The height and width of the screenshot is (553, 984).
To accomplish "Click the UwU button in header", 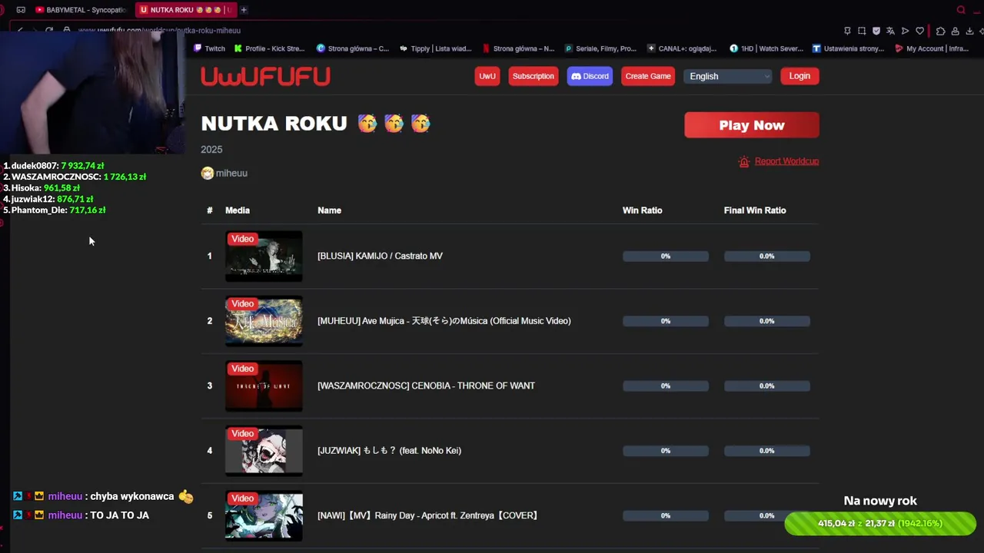I will pos(487,76).
